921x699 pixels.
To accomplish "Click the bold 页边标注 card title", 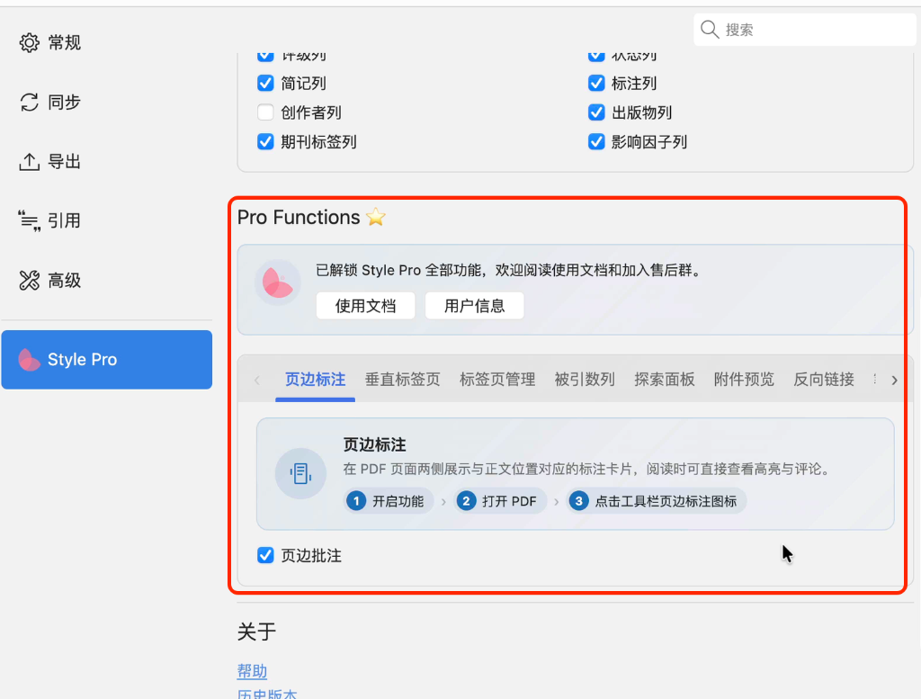I will [x=374, y=444].
